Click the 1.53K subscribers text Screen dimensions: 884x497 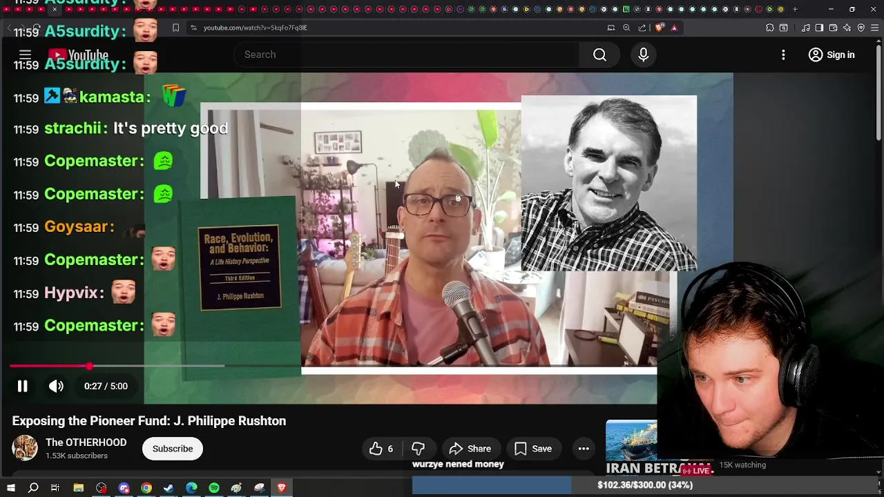77,456
